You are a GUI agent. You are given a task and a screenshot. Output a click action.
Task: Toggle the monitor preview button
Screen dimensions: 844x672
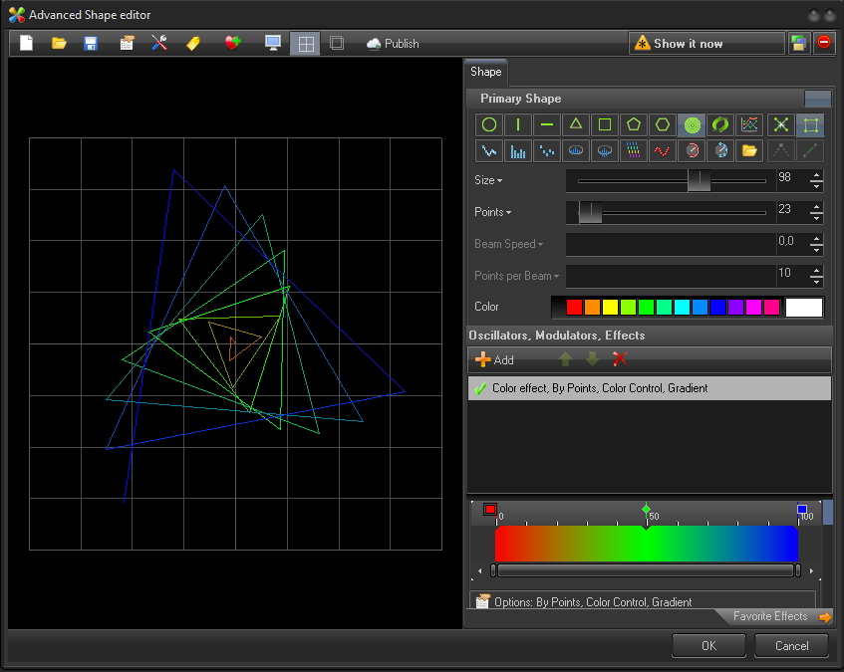coord(272,43)
